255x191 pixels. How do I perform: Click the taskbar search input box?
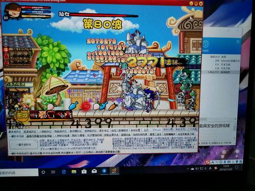(19, 173)
